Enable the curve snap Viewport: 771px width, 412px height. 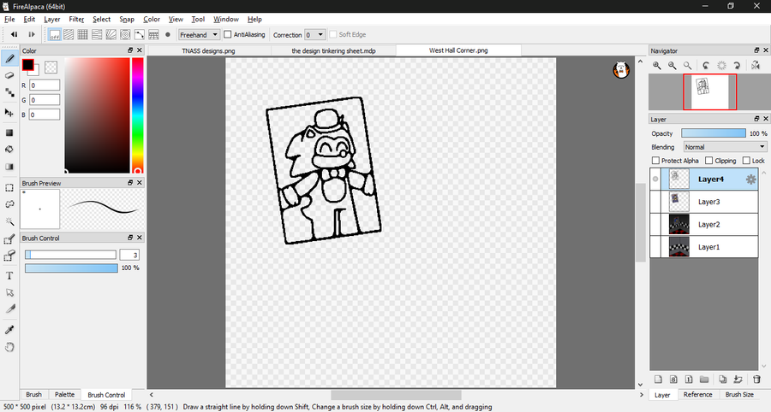tap(140, 34)
